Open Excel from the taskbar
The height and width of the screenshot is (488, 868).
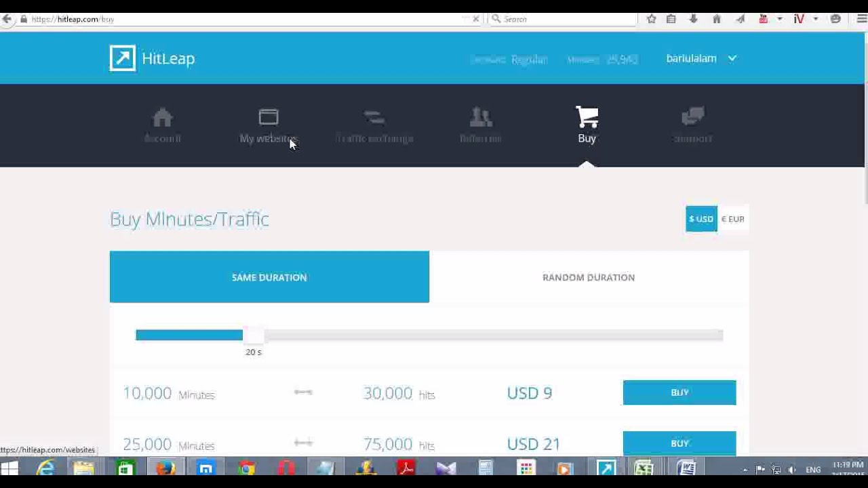pyautogui.click(x=644, y=469)
